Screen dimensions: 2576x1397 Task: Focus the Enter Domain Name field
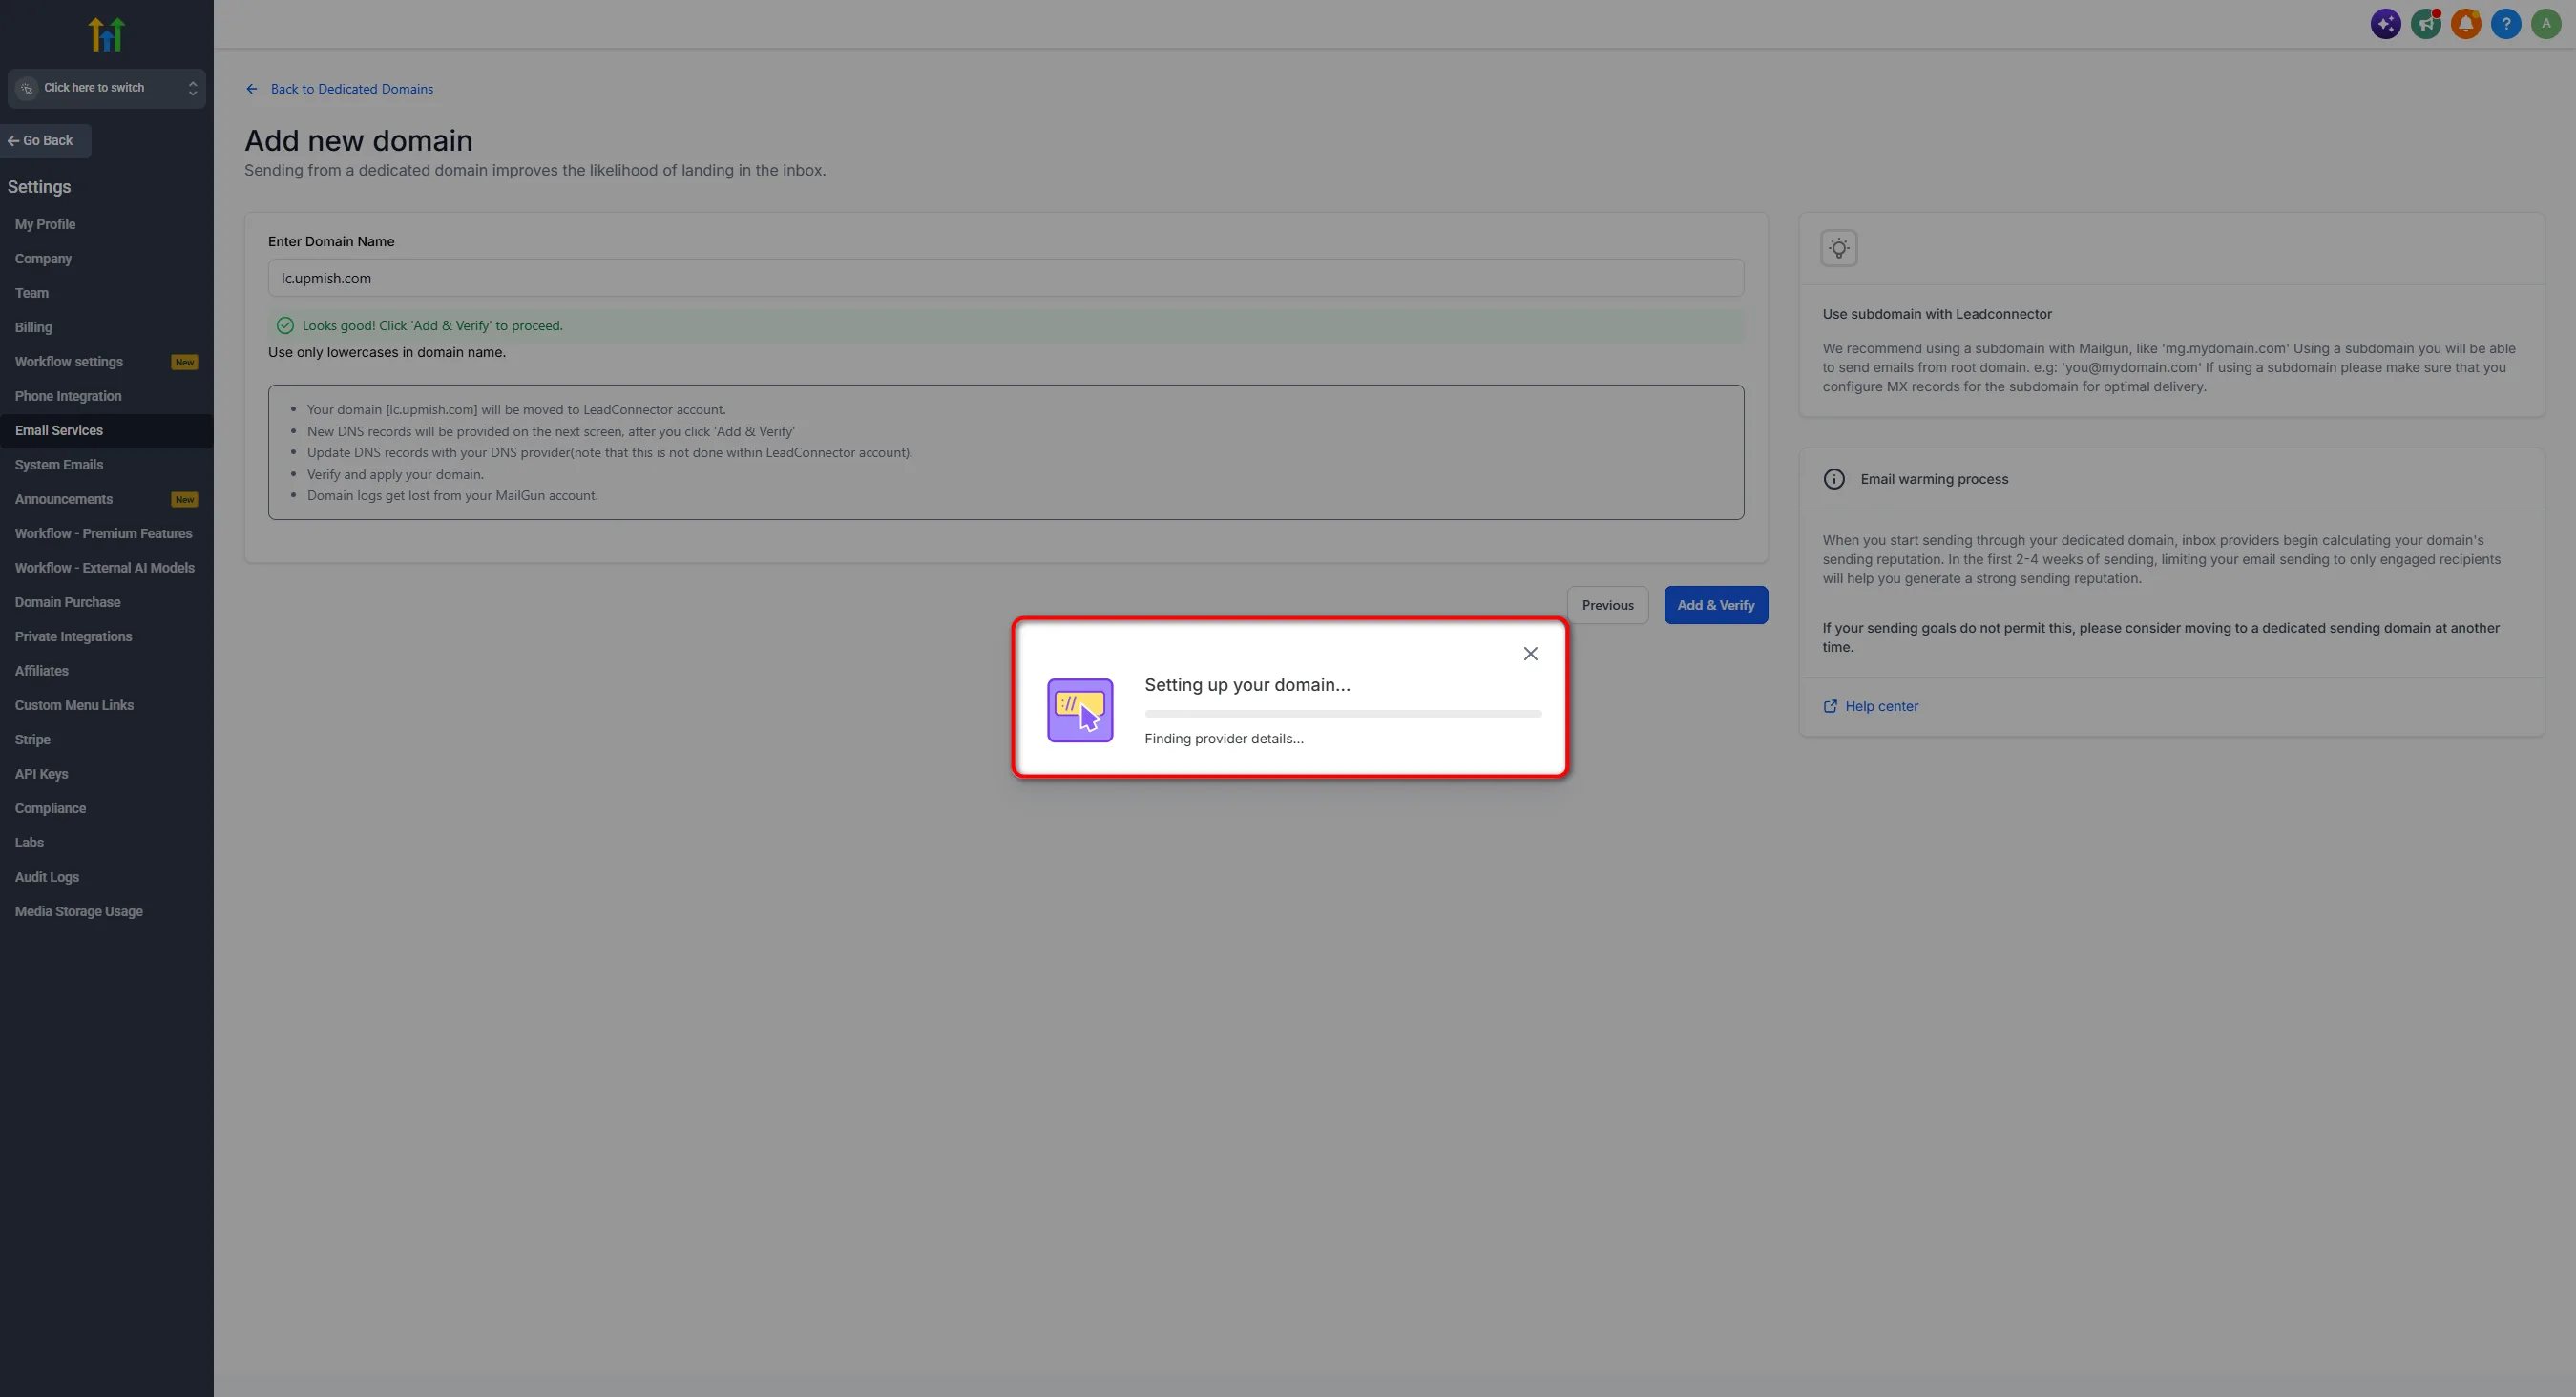click(1006, 278)
